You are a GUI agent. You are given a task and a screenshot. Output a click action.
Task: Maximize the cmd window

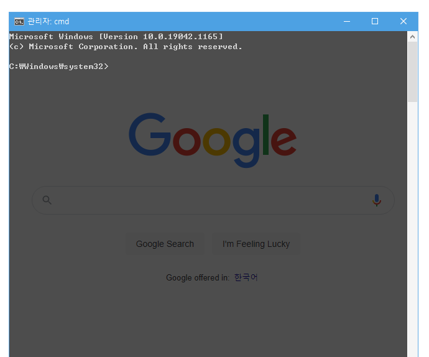coord(375,21)
